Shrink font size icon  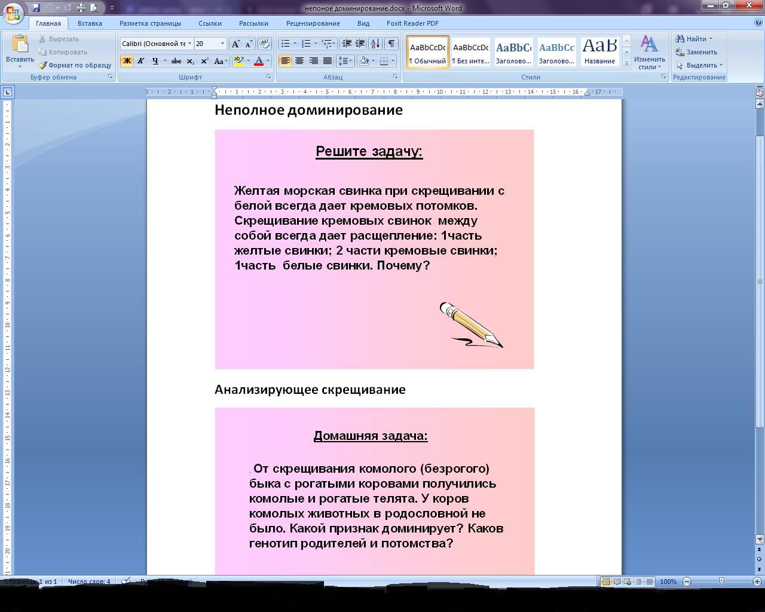pyautogui.click(x=249, y=44)
